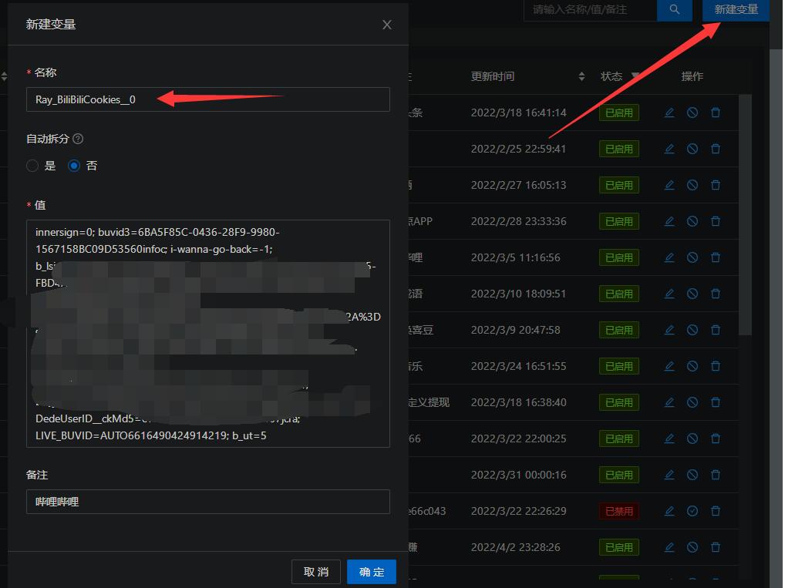This screenshot has height=588, width=785.
Task: Close the 新建变量 dialog with X
Action: point(386,25)
